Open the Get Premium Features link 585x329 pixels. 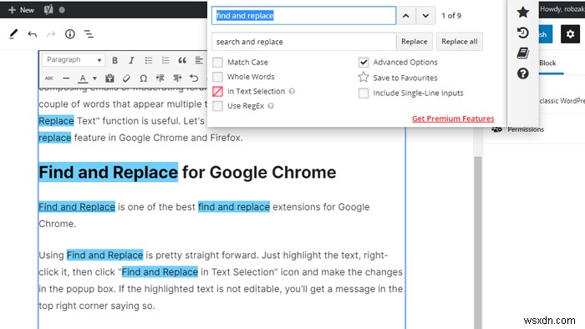[453, 119]
